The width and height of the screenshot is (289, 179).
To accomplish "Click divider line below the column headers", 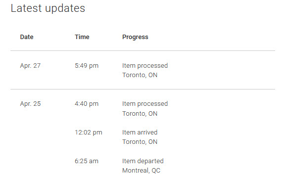I will [x=143, y=50].
